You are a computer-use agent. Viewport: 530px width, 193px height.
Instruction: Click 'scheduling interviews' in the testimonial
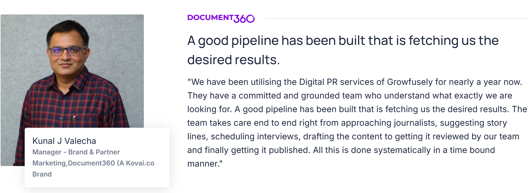click(x=255, y=137)
